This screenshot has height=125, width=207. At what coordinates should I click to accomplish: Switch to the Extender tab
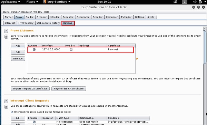coord(126,17)
